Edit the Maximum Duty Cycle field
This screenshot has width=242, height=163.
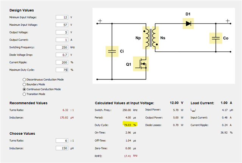62,70
